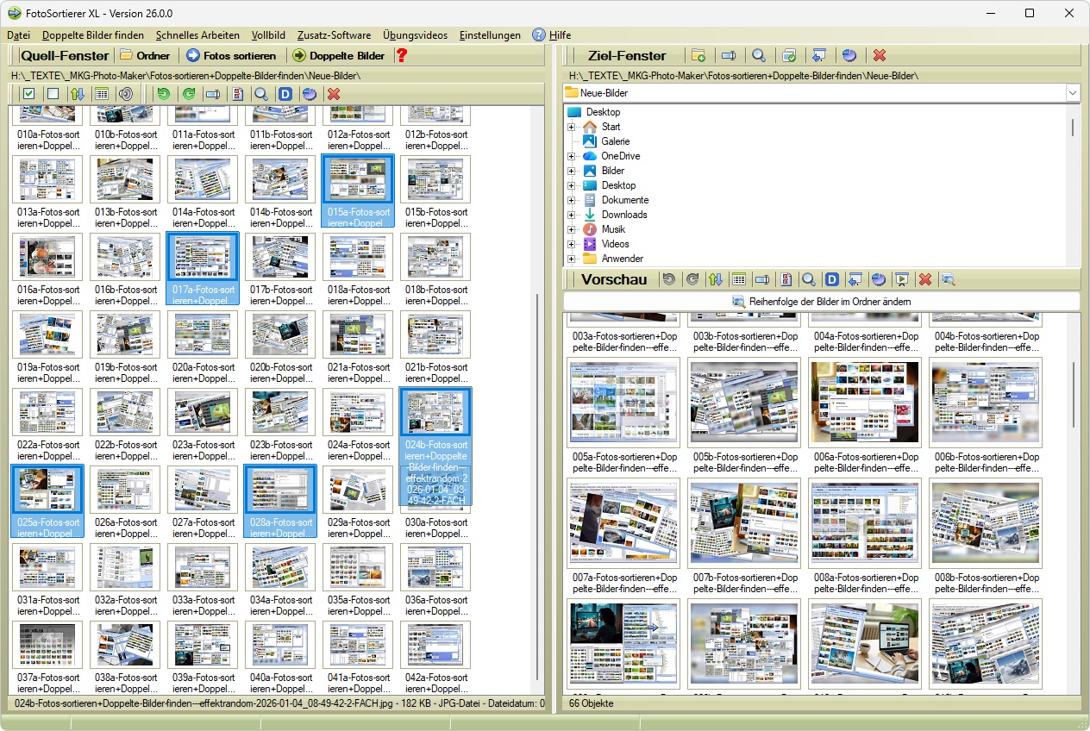
Task: Click the select all checkmark icon
Action: pos(28,94)
